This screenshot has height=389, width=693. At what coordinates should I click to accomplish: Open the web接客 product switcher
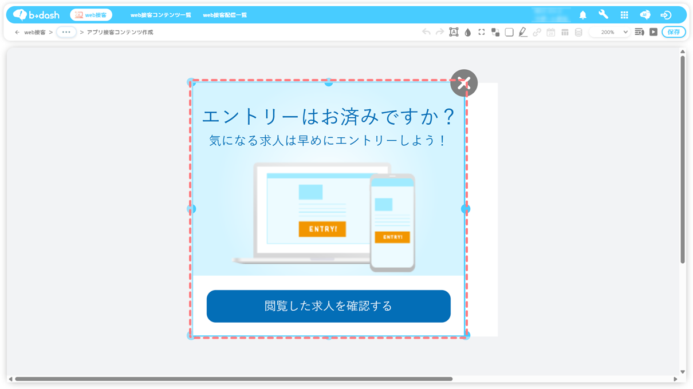point(91,15)
